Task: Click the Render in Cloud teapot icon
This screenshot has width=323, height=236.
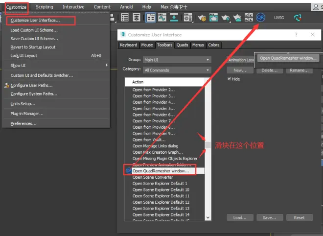Action: pos(237,18)
